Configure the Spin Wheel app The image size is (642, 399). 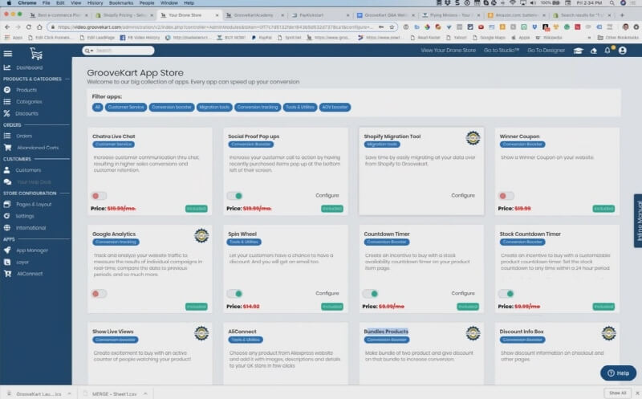tap(327, 293)
